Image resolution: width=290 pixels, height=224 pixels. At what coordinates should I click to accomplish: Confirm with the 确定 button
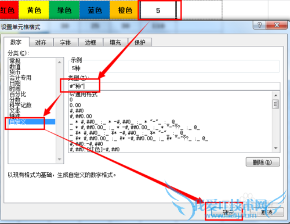click(228, 212)
